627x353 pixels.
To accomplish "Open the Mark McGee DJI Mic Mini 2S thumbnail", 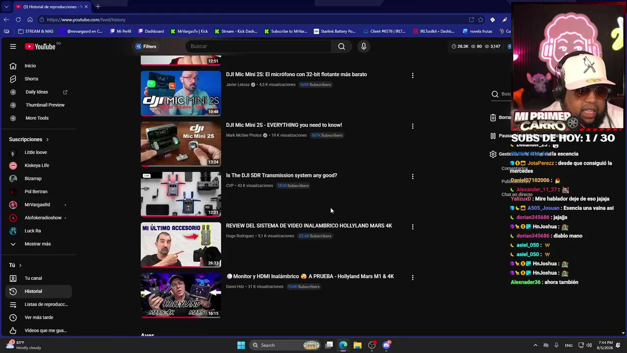I will point(181,144).
